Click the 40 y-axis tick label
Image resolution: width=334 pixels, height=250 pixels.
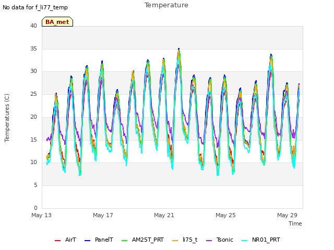tap(33, 26)
